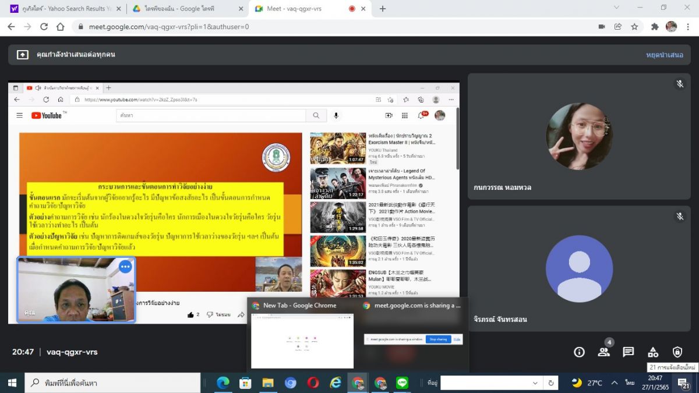Open the Meet activities panel
This screenshot has height=393, width=699.
click(x=652, y=352)
